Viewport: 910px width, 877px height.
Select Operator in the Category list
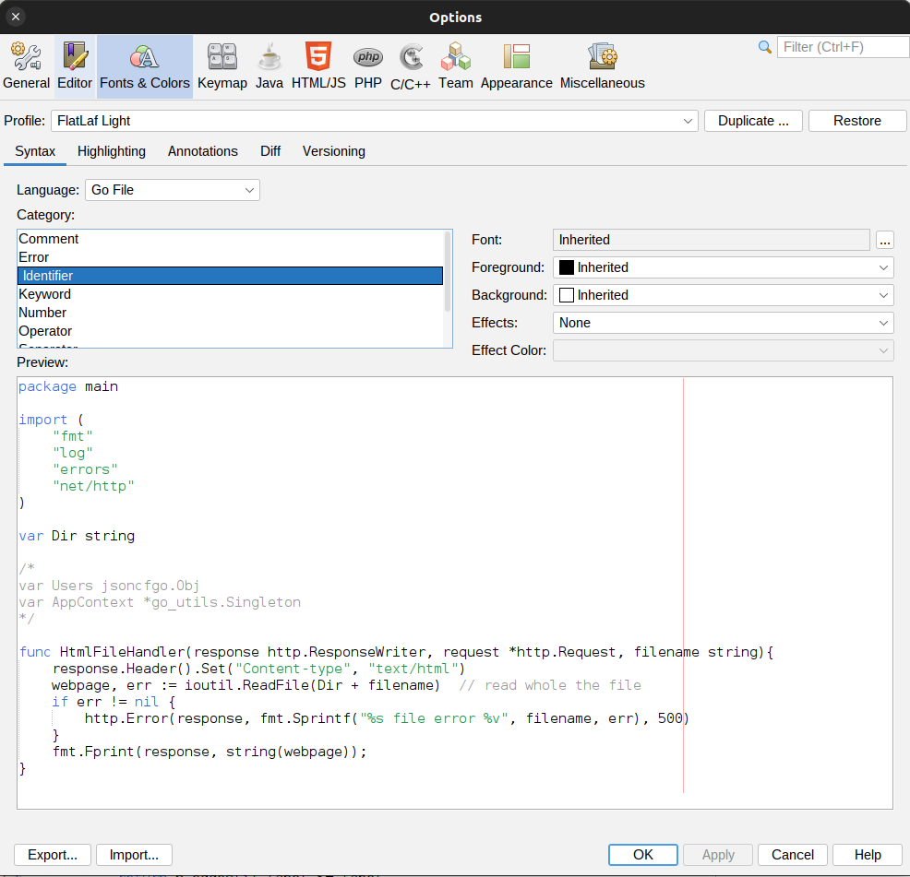tap(231, 331)
